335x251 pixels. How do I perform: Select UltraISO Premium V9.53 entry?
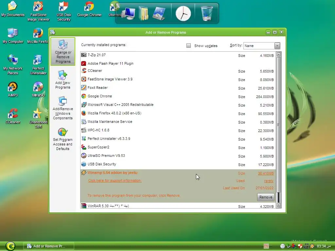click(178, 156)
